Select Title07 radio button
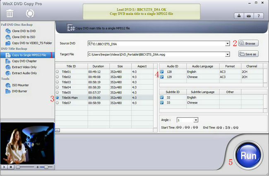The image size is (269, 176). [x=57, y=103]
